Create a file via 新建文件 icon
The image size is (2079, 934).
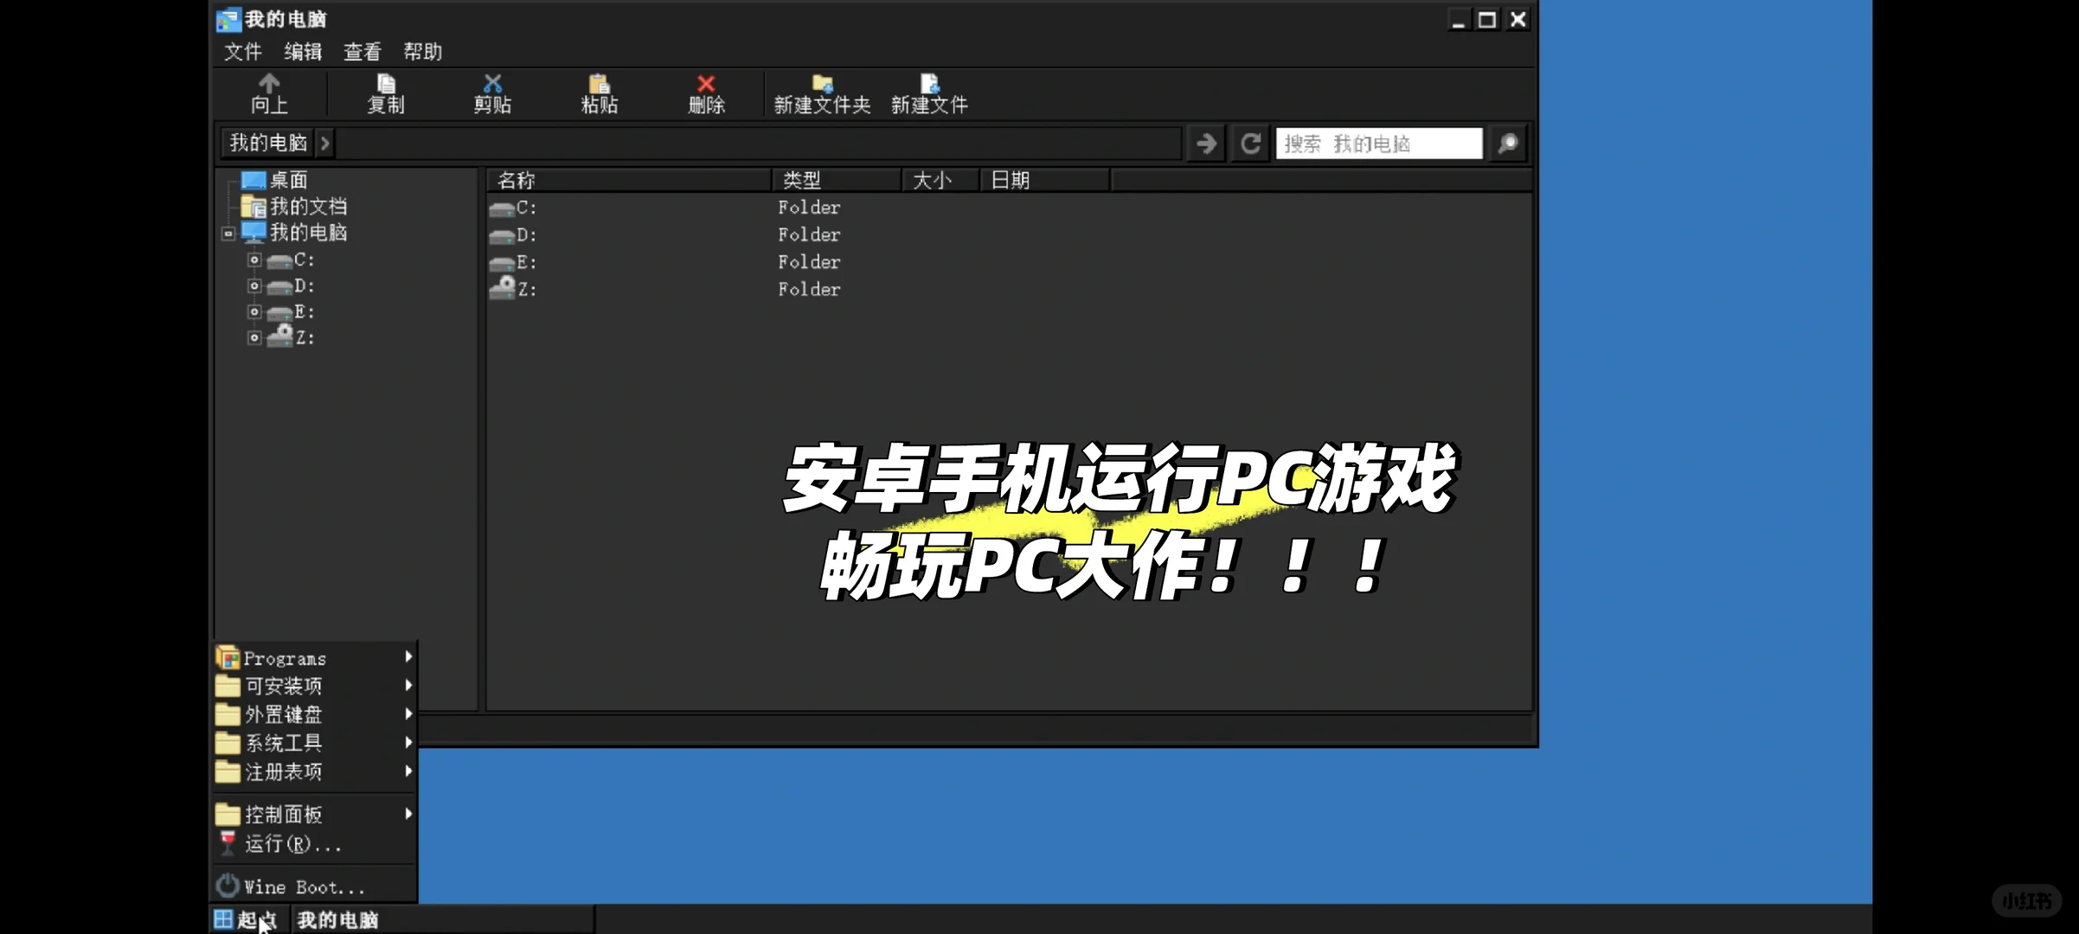pyautogui.click(x=928, y=93)
